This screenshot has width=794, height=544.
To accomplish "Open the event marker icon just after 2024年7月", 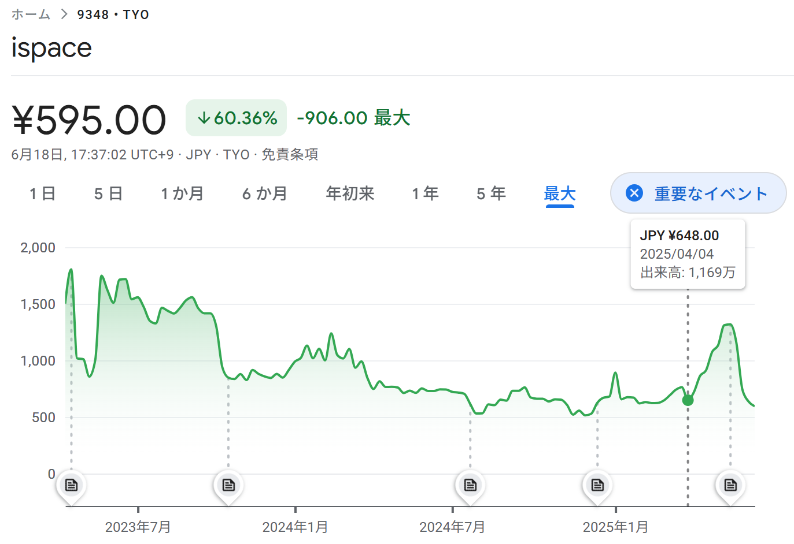I will [470, 485].
